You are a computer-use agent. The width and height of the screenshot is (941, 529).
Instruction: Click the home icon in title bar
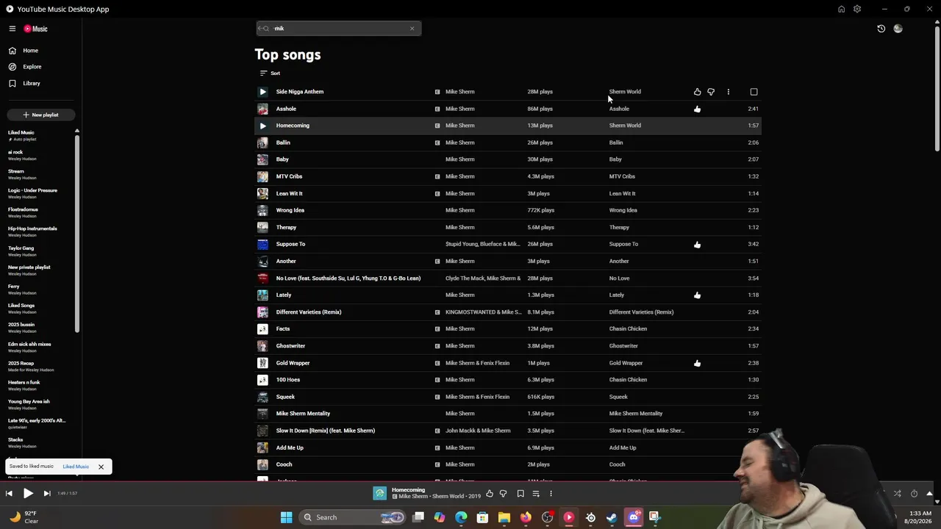(x=841, y=9)
